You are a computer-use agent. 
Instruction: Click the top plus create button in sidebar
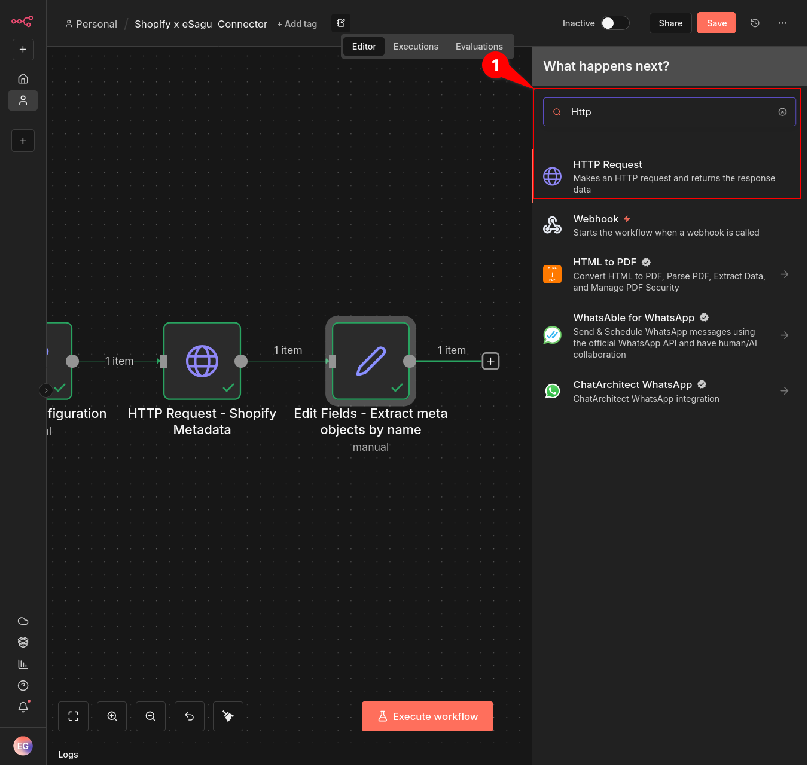[23, 50]
